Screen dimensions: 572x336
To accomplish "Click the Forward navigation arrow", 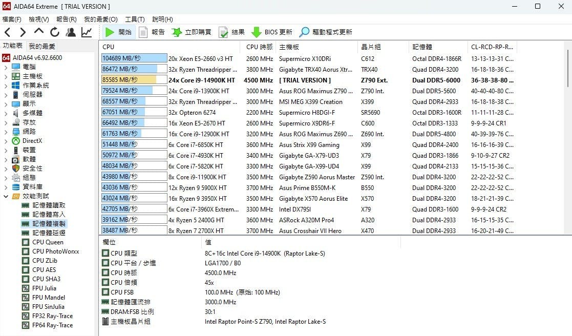I will 23,32.
